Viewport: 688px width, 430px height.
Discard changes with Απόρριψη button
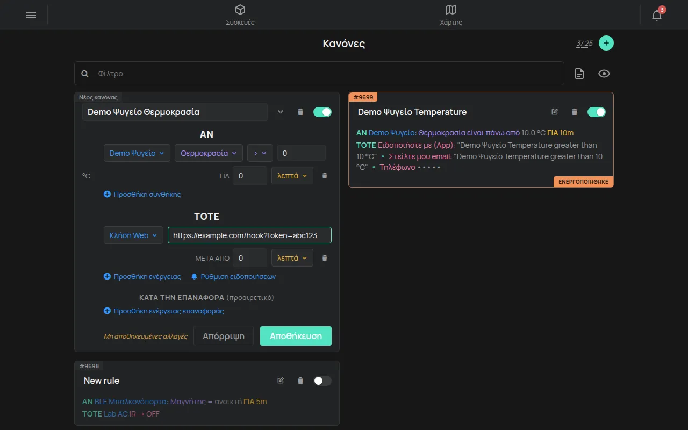[224, 336]
